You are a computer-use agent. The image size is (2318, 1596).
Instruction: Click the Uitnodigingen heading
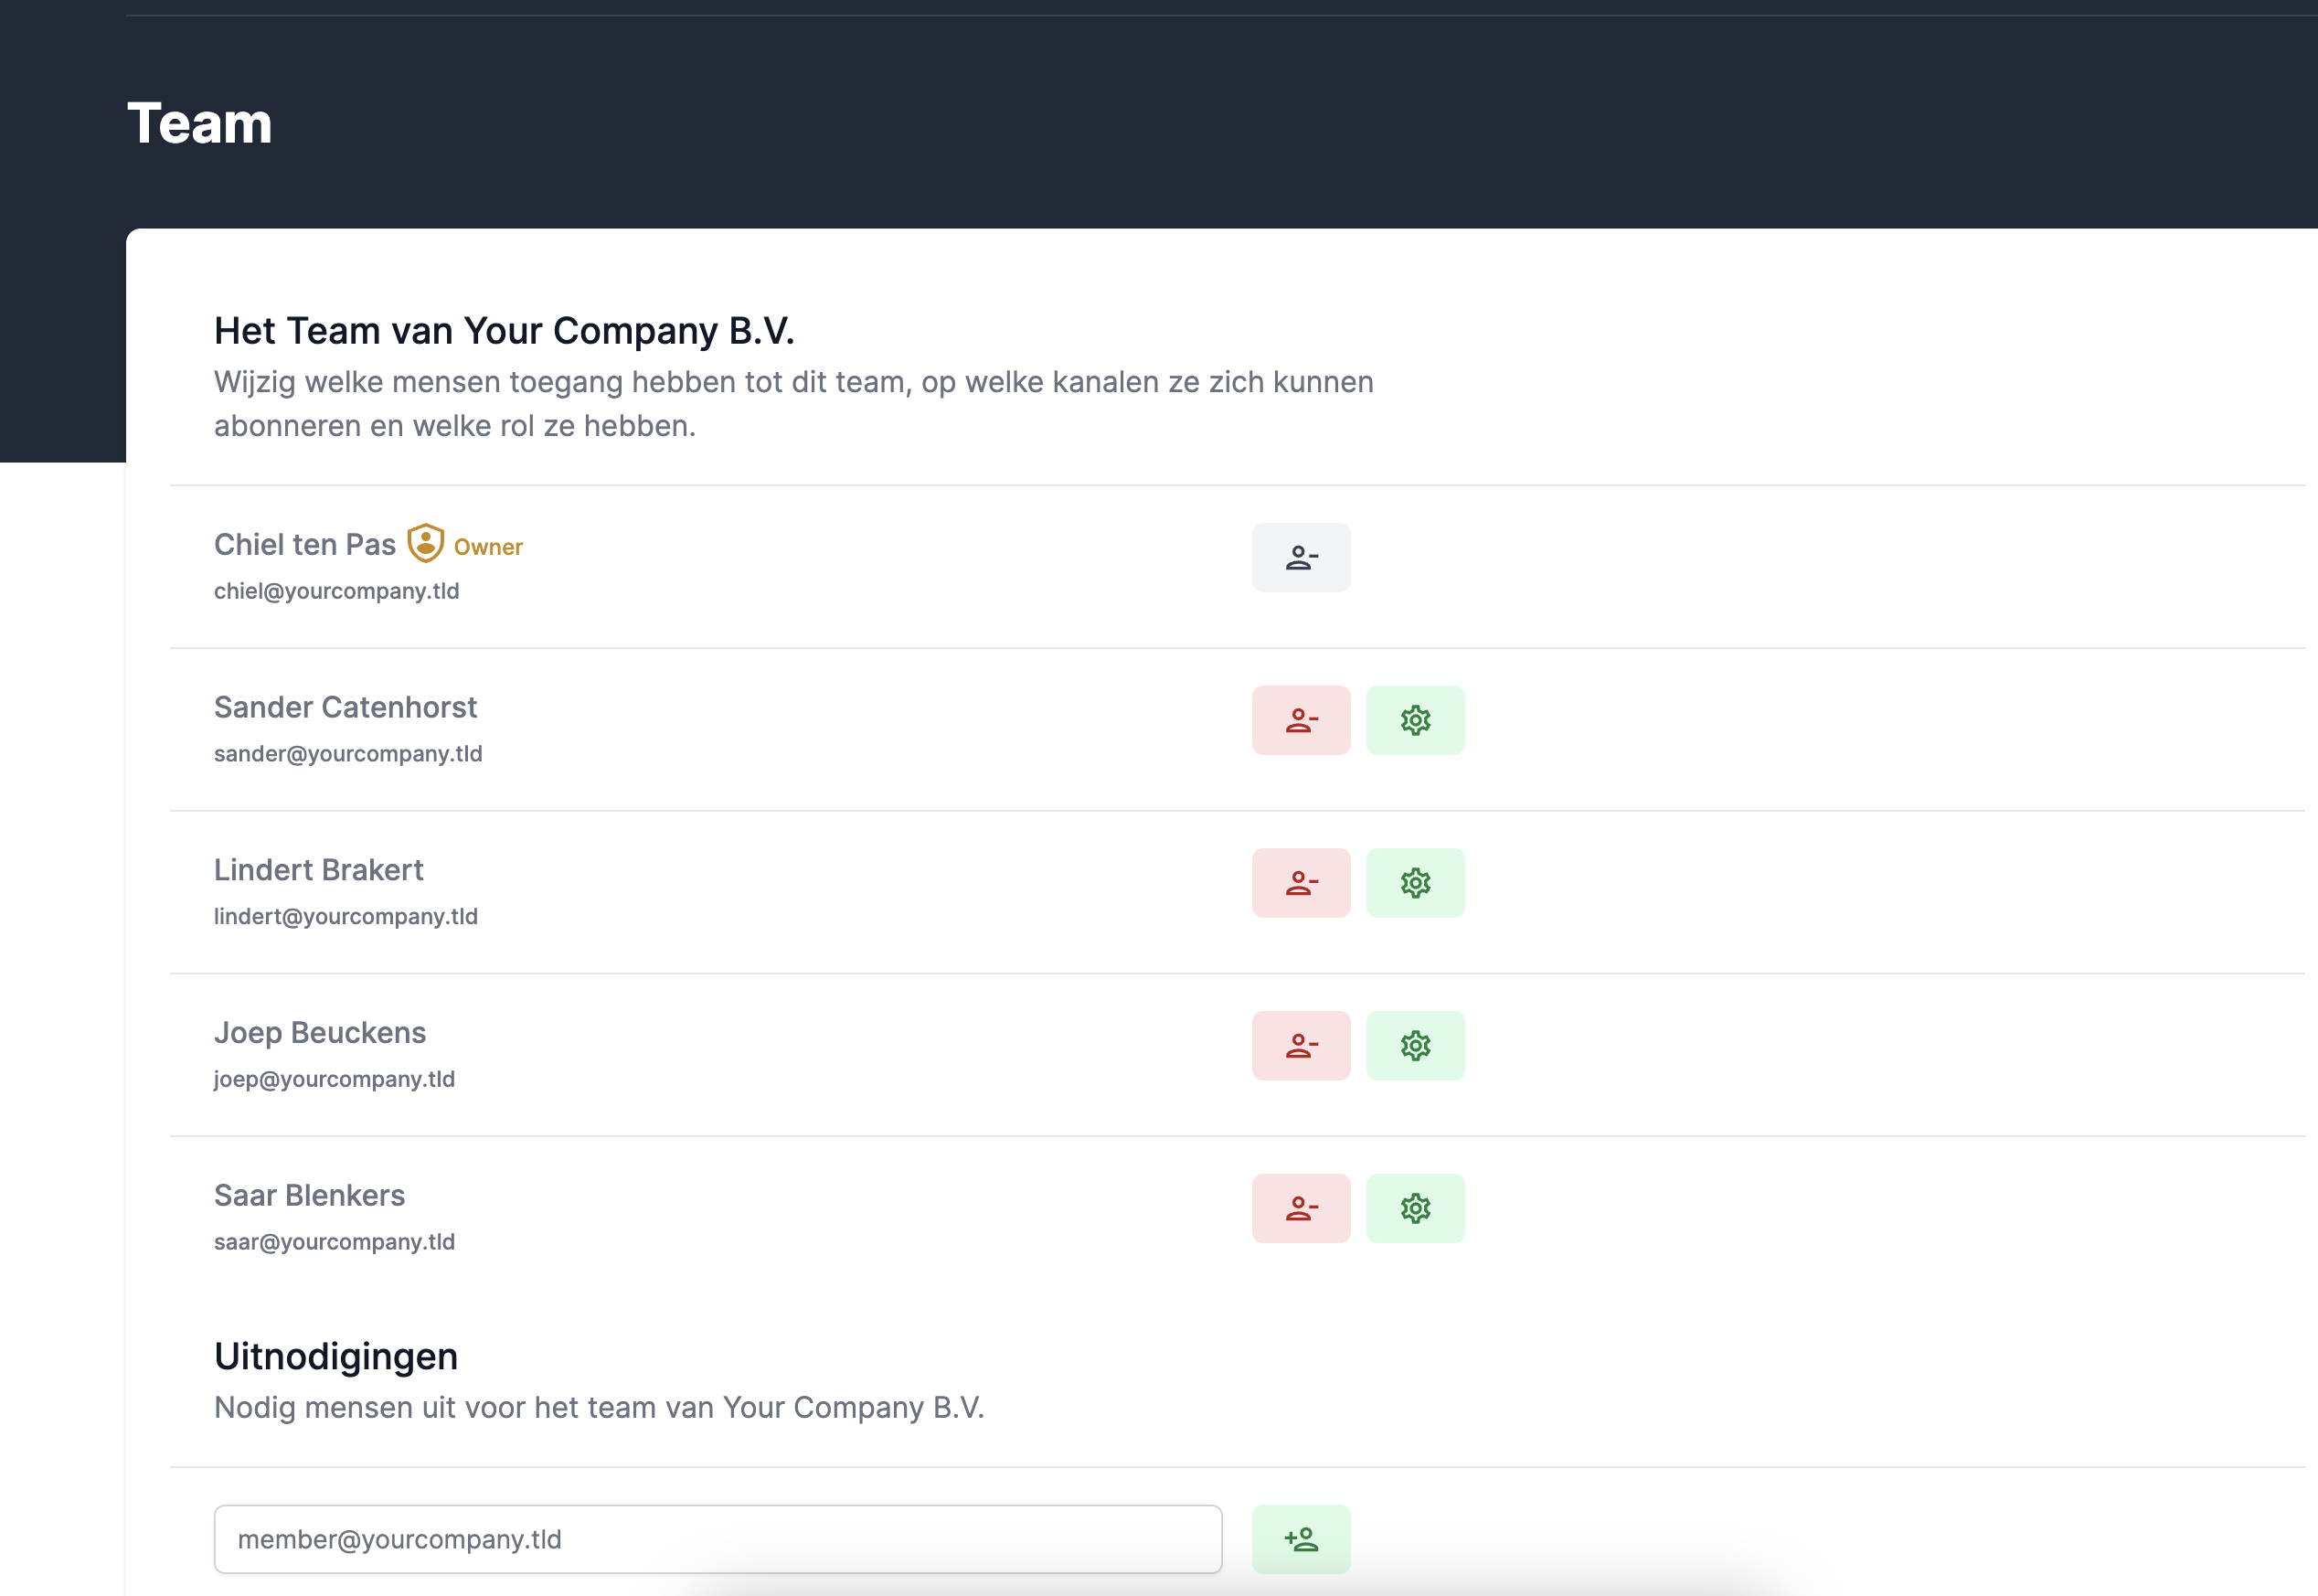335,1356
